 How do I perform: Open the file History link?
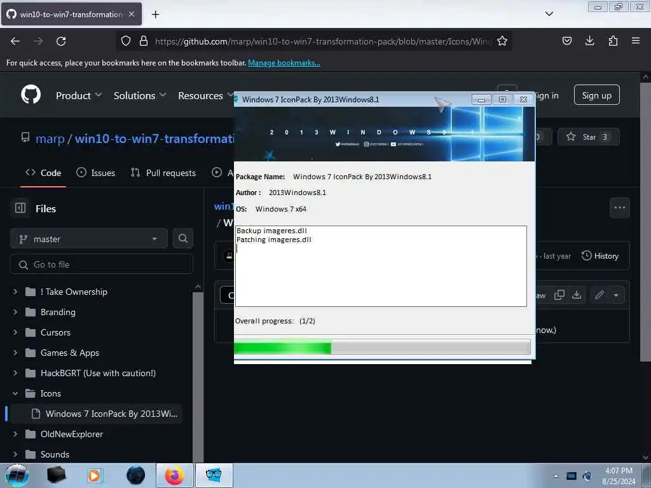coord(600,255)
